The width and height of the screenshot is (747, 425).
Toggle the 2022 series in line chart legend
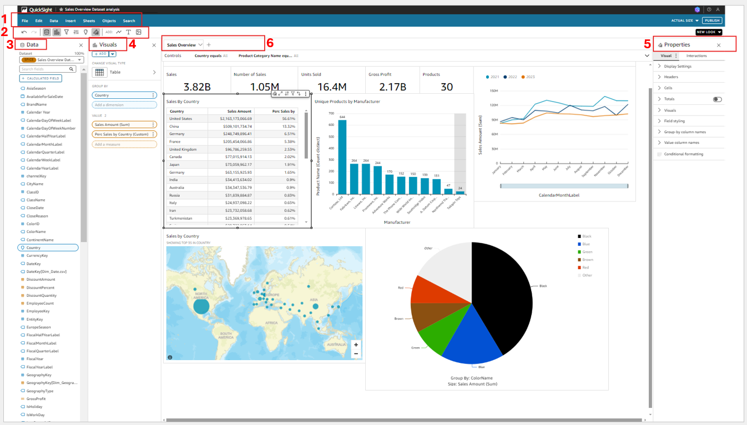510,77
